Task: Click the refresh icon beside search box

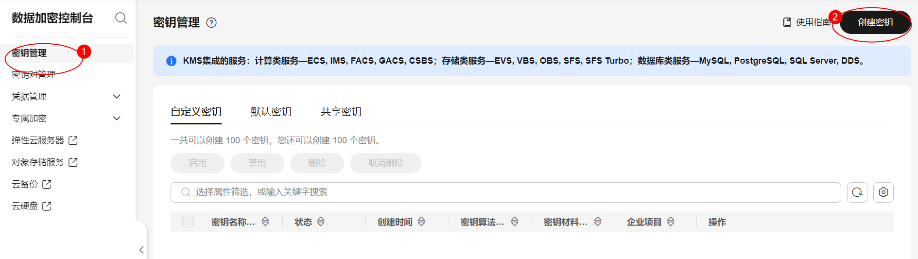Action: pos(857,192)
